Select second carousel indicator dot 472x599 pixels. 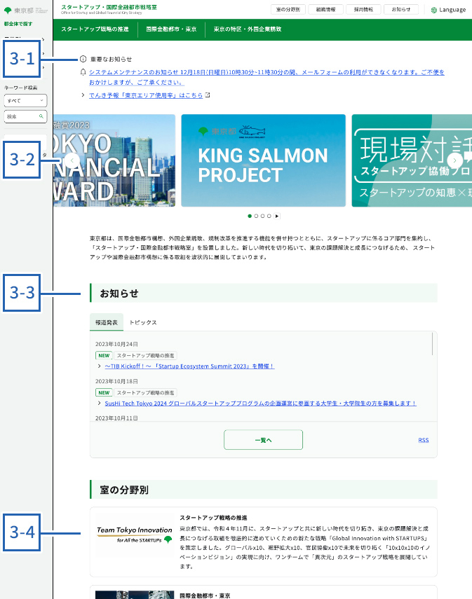coord(256,216)
